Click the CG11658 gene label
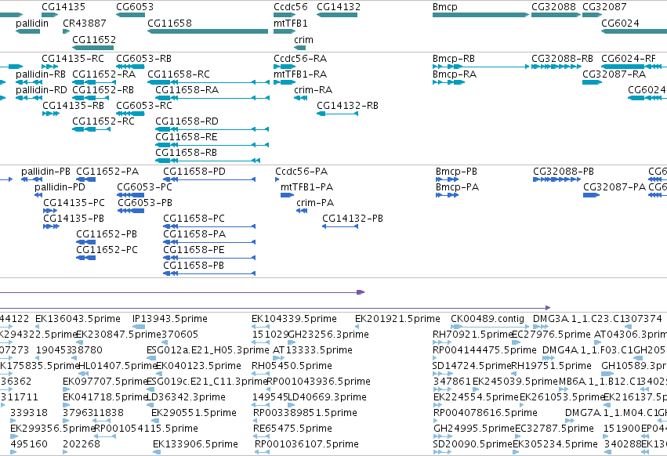The image size is (667, 456). click(x=169, y=23)
